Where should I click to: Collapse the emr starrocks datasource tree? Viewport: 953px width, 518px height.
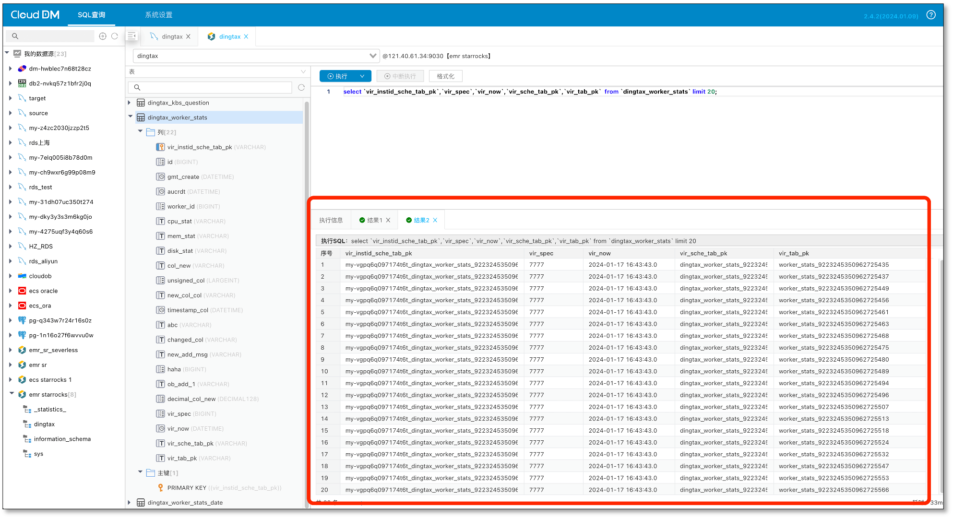click(12, 394)
